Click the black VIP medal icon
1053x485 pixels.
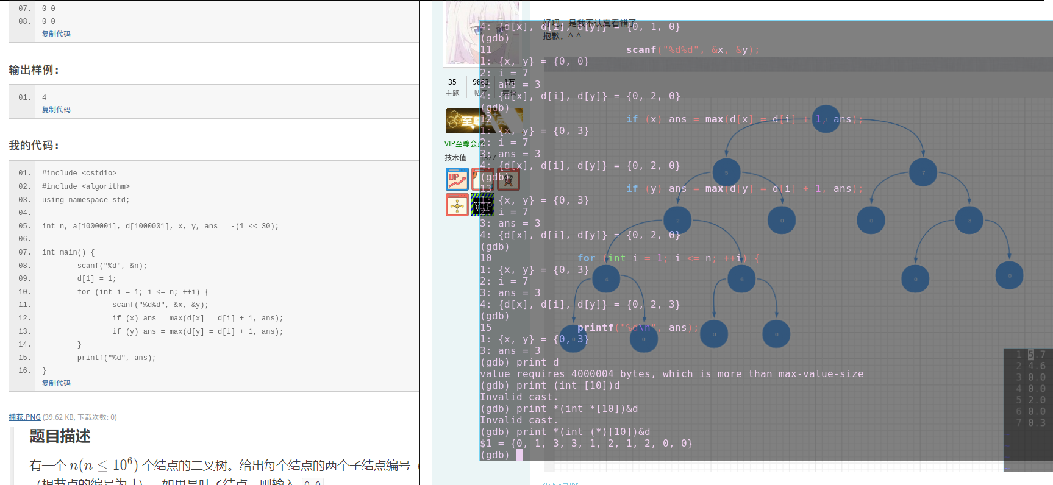(483, 205)
